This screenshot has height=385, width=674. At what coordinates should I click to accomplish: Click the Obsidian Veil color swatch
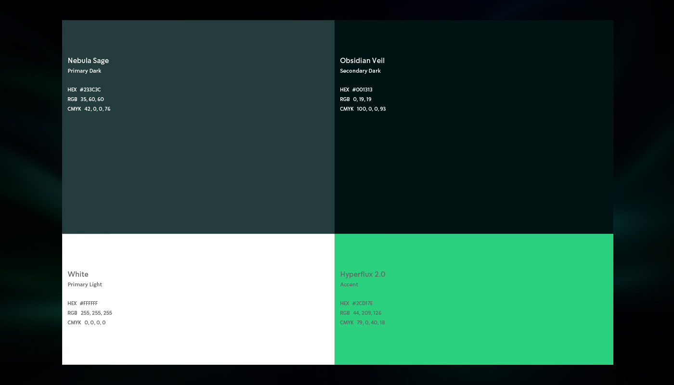(x=474, y=127)
